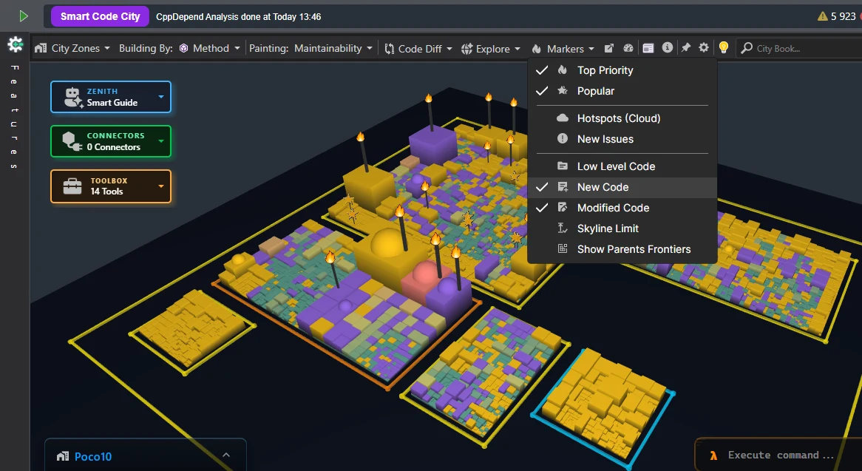Collapse the Markers dropdown
862x471 pixels.
(x=563, y=48)
